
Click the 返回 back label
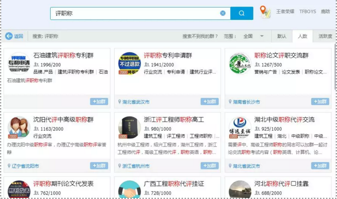(x=19, y=36)
